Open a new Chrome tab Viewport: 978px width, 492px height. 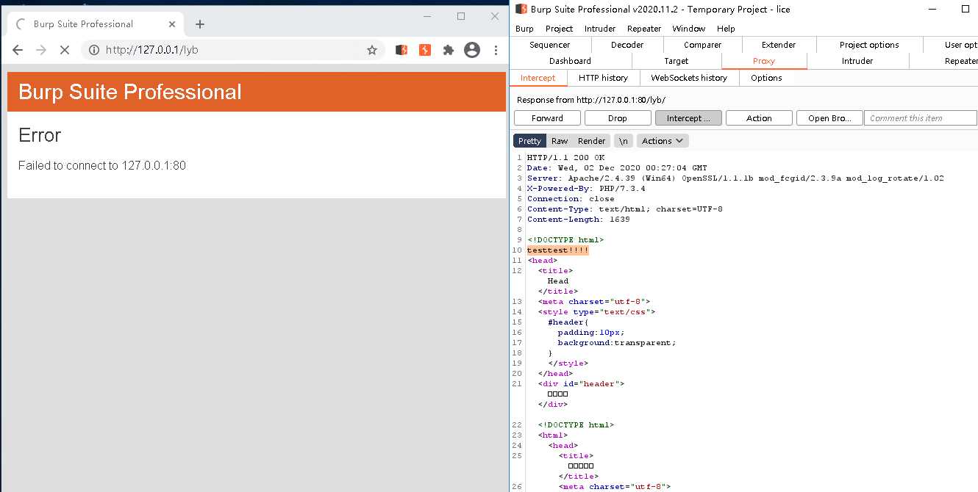point(199,24)
